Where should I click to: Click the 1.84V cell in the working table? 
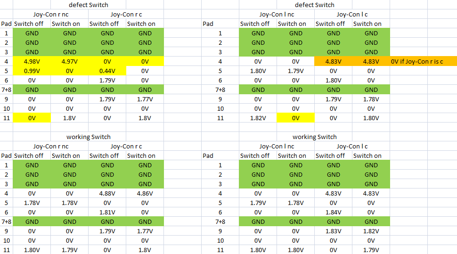(x=334, y=212)
